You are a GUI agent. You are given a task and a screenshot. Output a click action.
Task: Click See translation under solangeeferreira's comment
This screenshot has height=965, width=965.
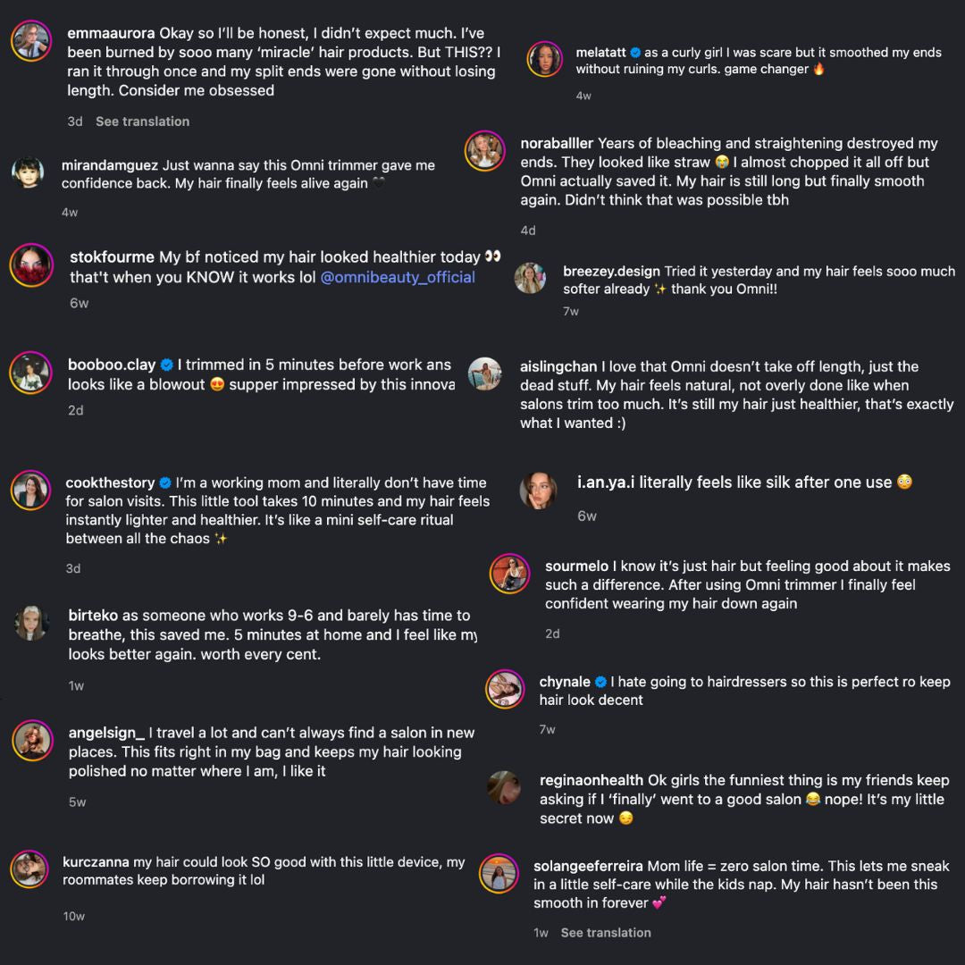click(x=606, y=933)
